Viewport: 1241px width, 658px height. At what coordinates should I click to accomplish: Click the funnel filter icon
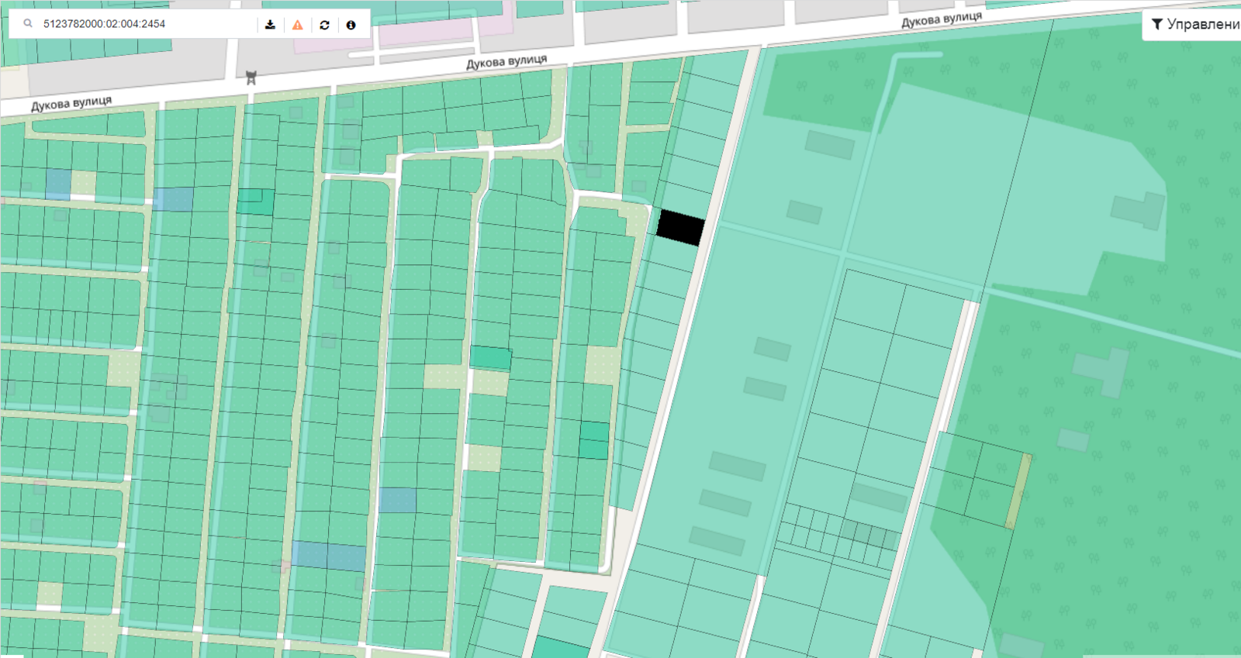coord(1156,25)
